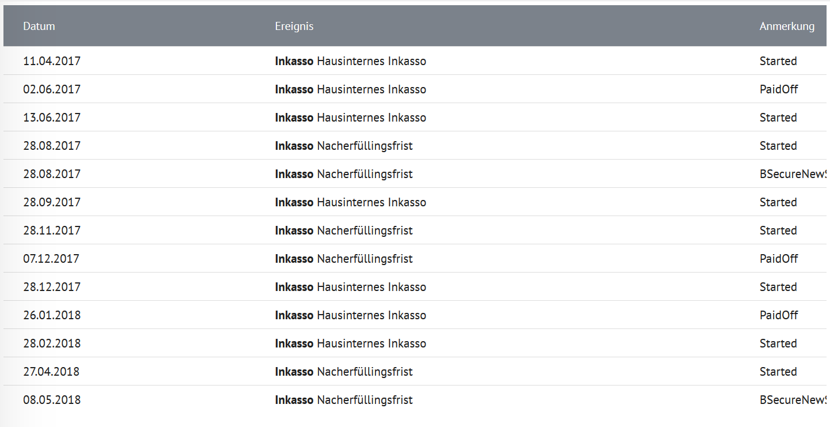Click the date 28.11.2017

52,230
